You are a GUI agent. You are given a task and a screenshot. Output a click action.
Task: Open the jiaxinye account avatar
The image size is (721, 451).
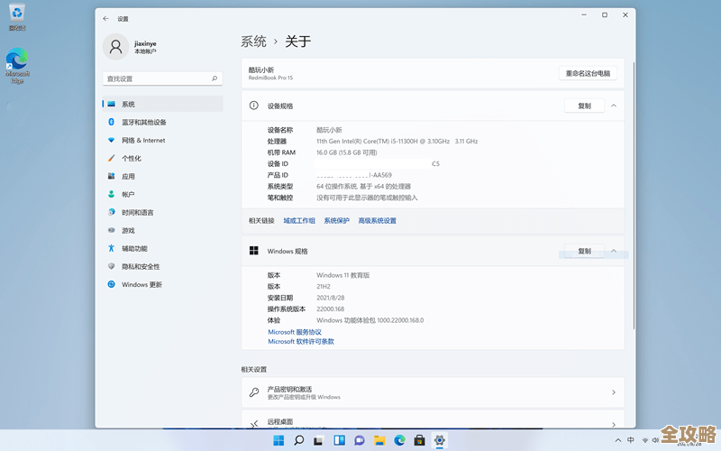[115, 47]
